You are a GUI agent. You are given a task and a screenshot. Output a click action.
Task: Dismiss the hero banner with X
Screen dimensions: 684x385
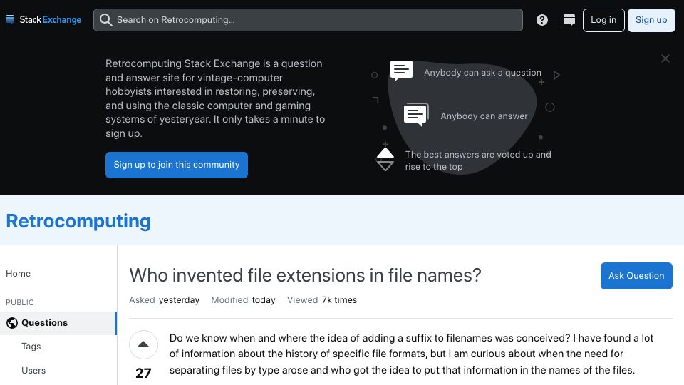coord(665,58)
